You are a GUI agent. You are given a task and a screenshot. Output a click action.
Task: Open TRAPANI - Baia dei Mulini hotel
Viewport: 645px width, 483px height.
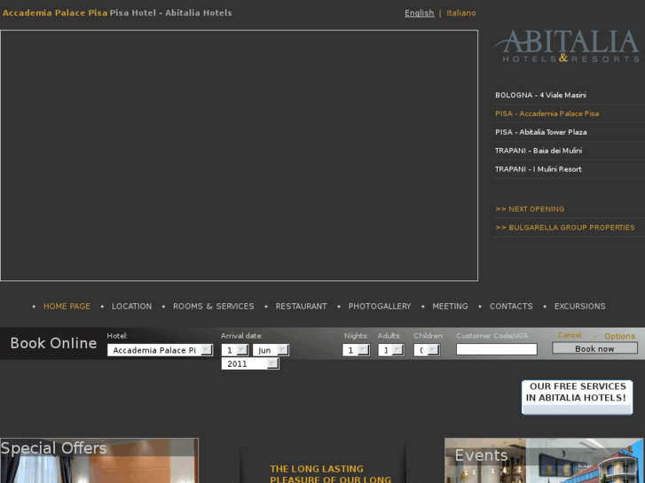tap(539, 151)
